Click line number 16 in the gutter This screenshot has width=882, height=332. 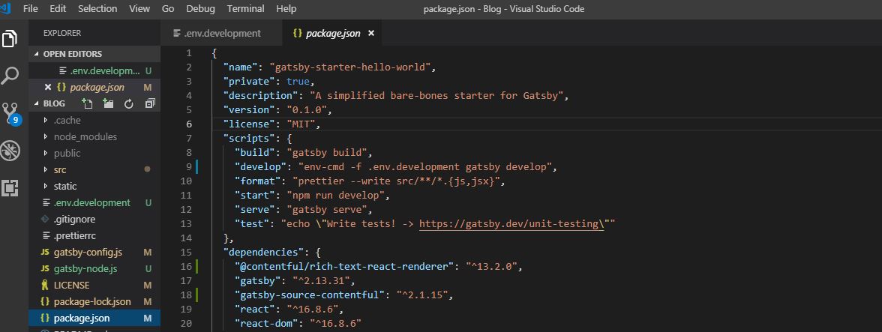pyautogui.click(x=186, y=266)
